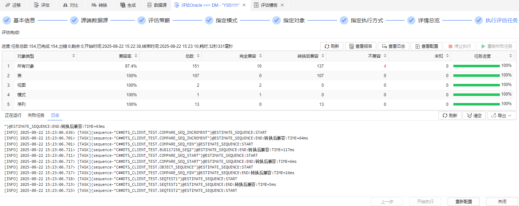Switch to 正在运行 tab
The width and height of the screenshot is (519, 206).
pos(13,115)
